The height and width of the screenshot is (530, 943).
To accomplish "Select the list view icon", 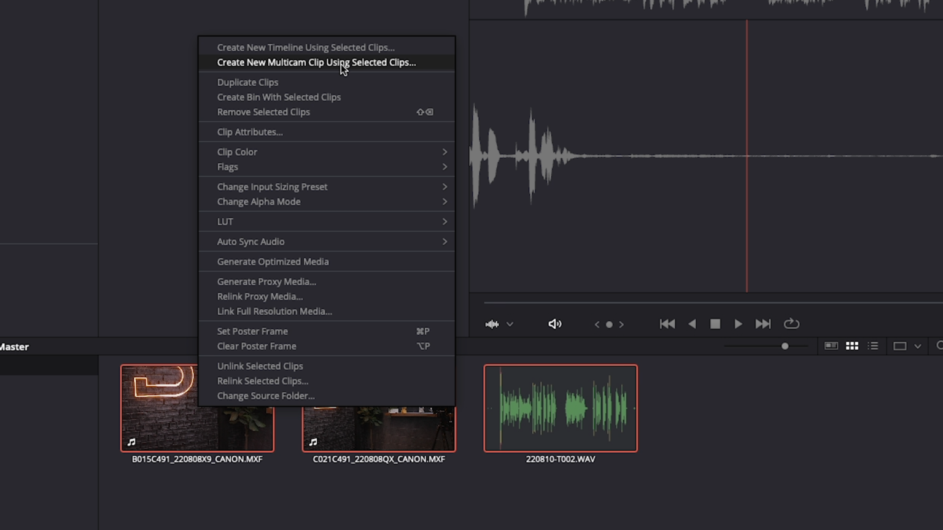I will [873, 345].
